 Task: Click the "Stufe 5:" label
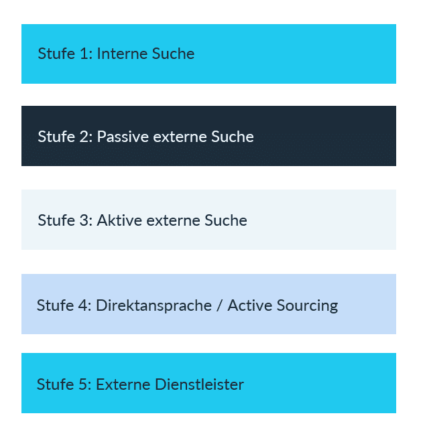click(x=64, y=384)
